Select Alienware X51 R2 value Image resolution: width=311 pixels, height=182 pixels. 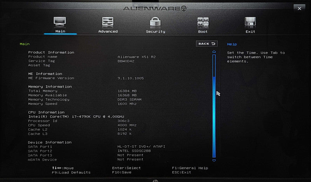click(x=137, y=57)
